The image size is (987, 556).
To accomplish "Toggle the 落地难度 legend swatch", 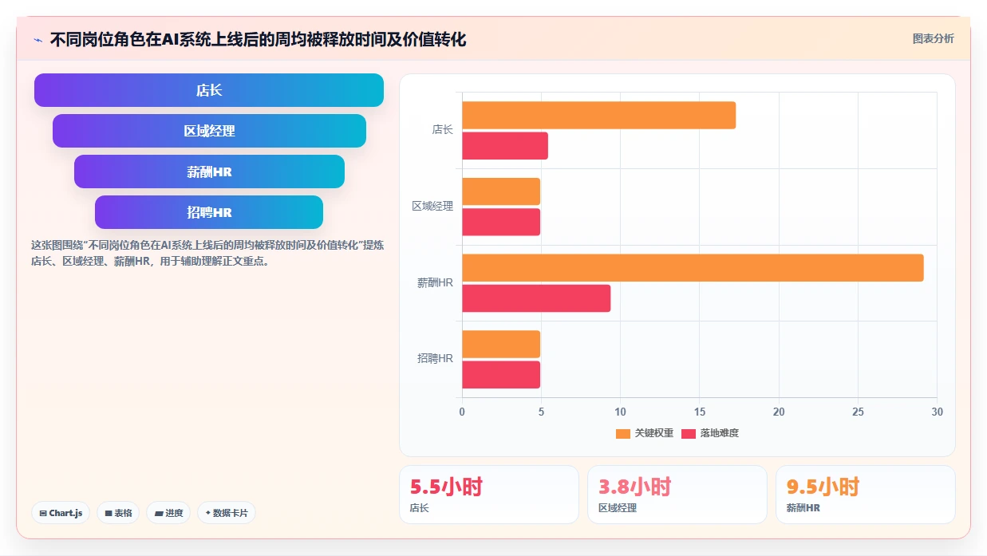I will coord(689,433).
